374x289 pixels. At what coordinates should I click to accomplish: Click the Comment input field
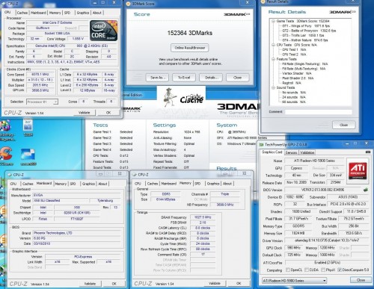click(319, 112)
